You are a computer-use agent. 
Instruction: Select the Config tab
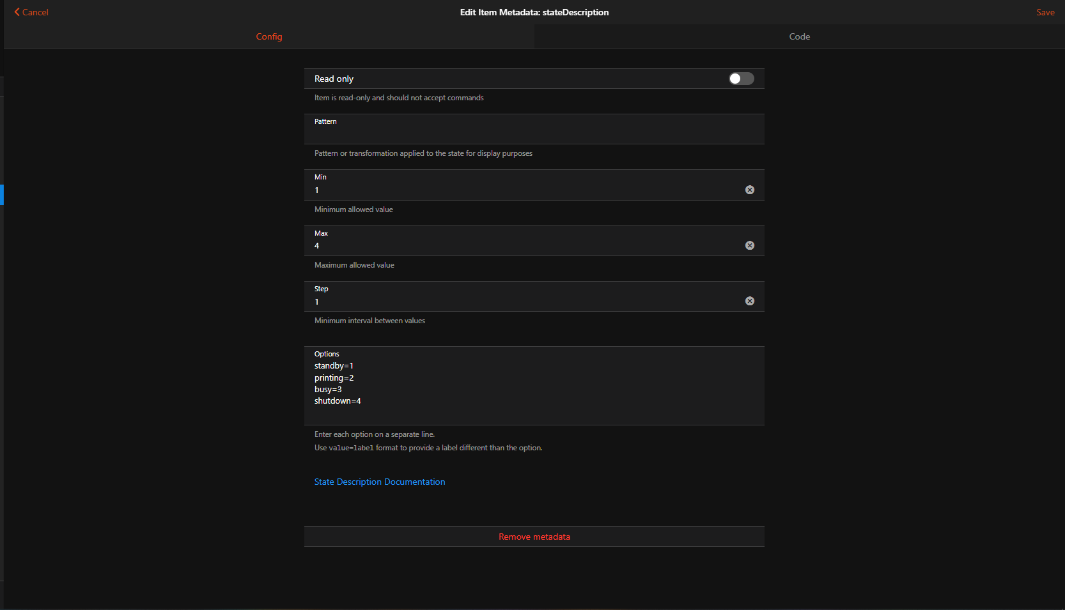(x=269, y=36)
